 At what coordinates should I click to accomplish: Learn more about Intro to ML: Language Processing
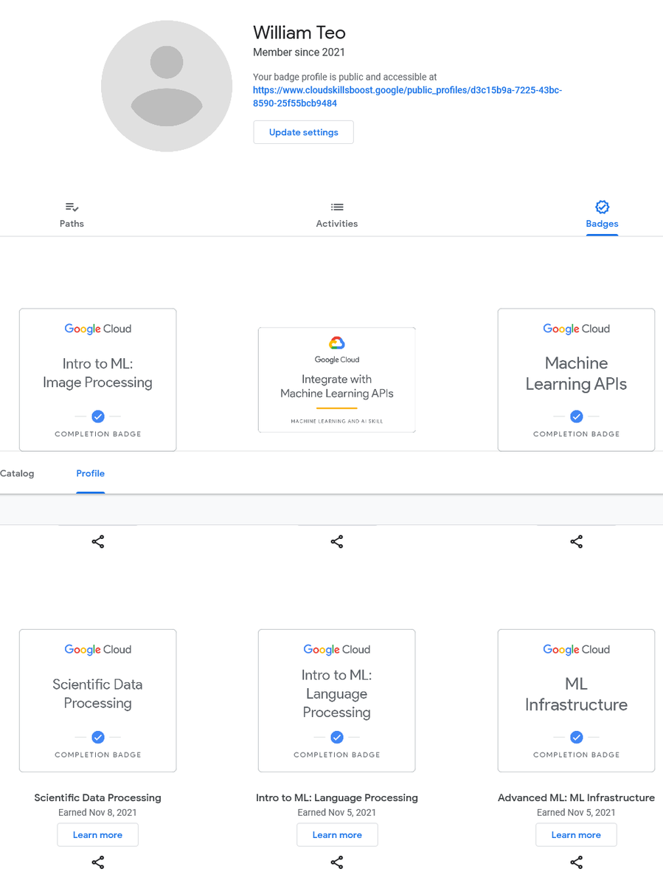coord(337,835)
